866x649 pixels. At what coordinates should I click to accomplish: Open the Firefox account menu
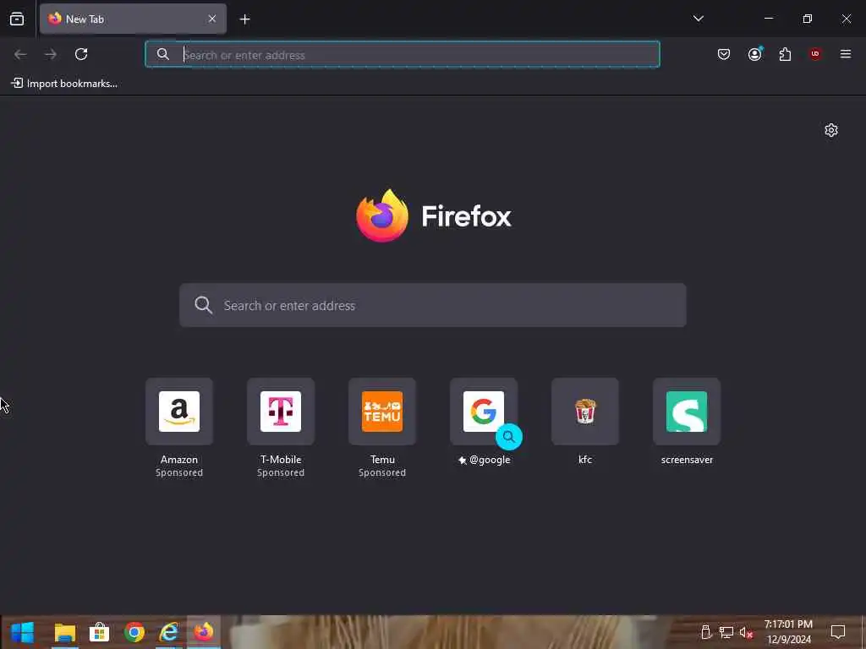[x=754, y=54]
